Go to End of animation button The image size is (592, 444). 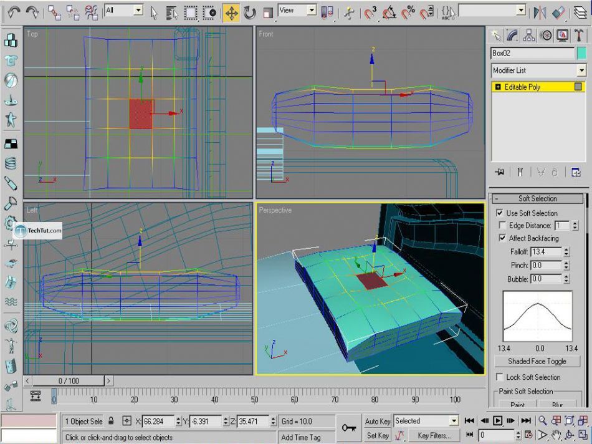(526, 420)
